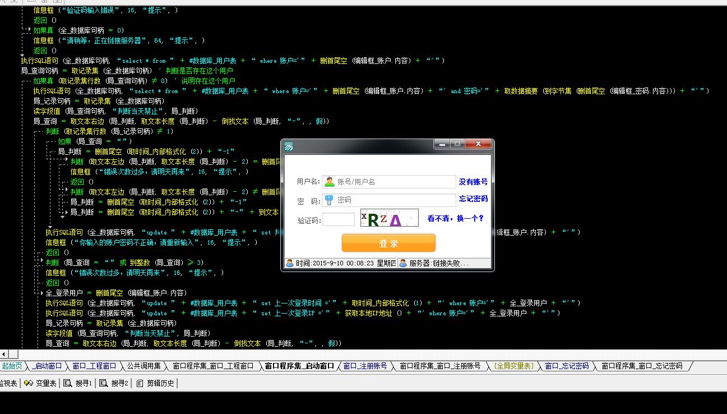This screenshot has height=414, width=727.
Task: Focus the 账号/用户名 username input field
Action: point(395,181)
